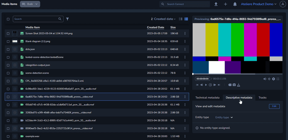Tick the select-all checkbox
This screenshot has width=288, height=140.
point(8,19)
